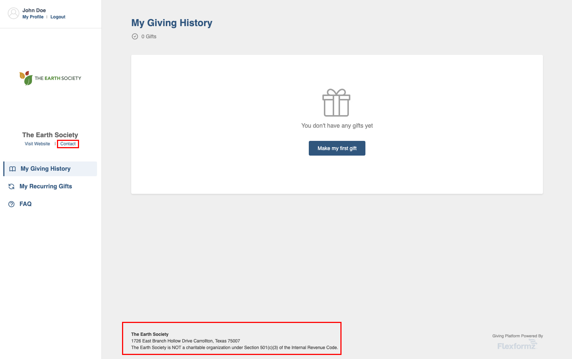
Task: Open My Giving History from the sidebar
Action: [x=45, y=168]
